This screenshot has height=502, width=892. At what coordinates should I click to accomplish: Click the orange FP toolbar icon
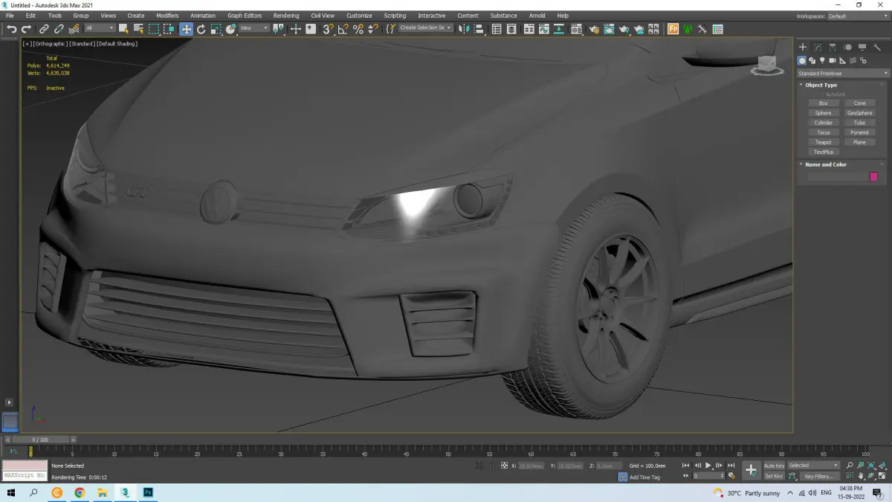point(673,29)
